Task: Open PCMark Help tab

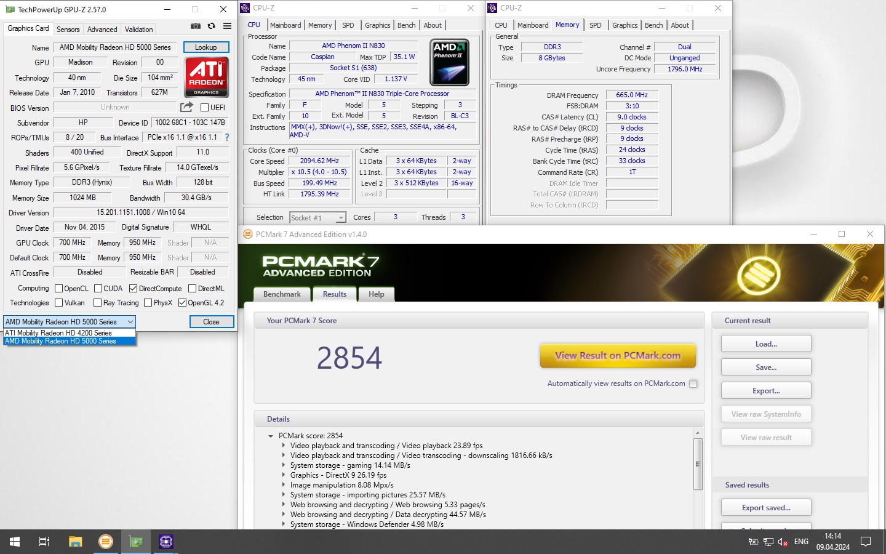Action: [377, 294]
